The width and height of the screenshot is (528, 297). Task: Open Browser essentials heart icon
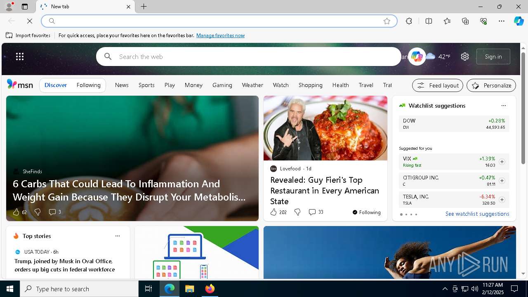483,21
